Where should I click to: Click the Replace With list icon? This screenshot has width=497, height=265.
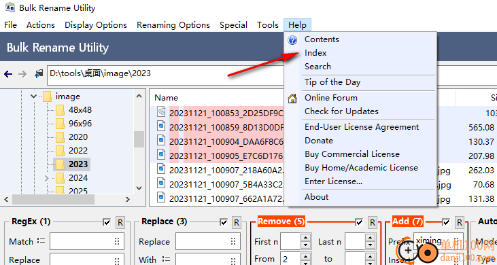[166, 260]
